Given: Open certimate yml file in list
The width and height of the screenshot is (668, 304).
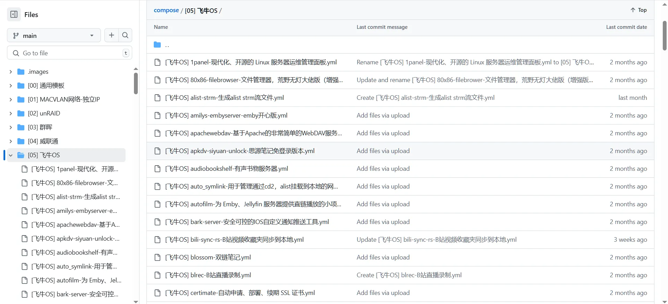Looking at the screenshot, I should (240, 293).
